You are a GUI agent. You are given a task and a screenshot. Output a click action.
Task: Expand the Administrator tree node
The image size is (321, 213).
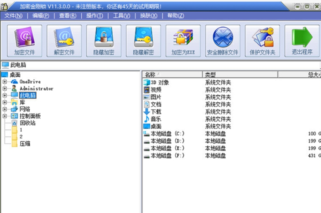[x=5, y=88]
